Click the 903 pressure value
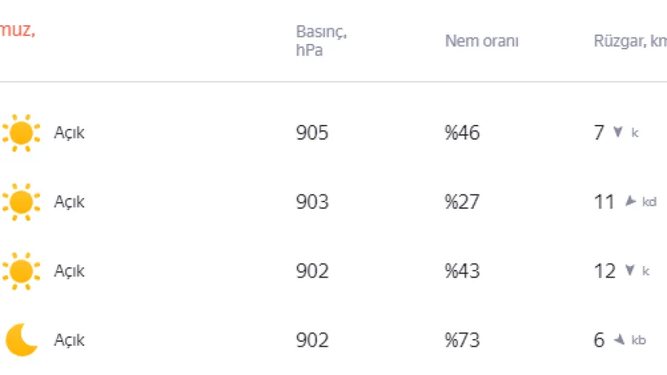 [312, 202]
